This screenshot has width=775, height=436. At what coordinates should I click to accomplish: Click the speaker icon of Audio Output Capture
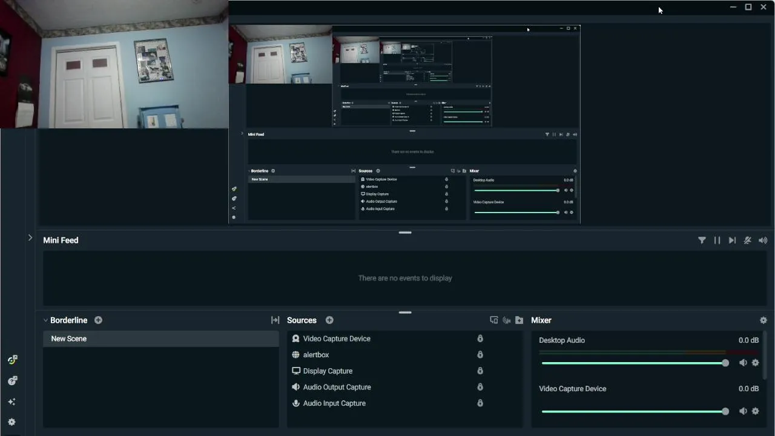tap(296, 387)
